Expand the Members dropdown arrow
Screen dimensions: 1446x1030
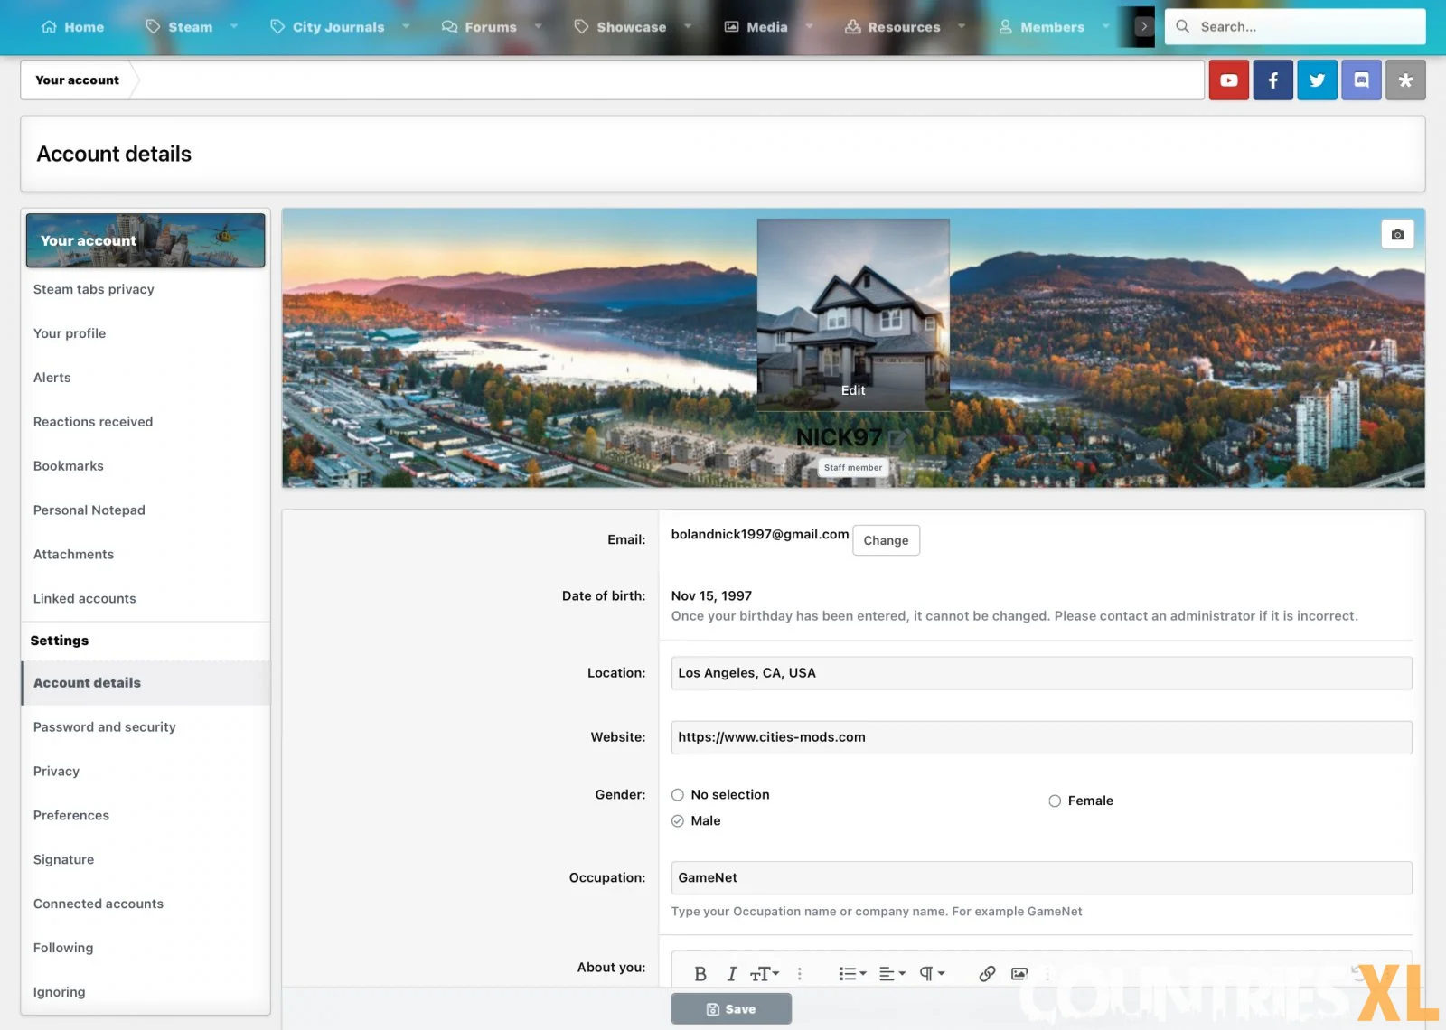pos(1105,26)
